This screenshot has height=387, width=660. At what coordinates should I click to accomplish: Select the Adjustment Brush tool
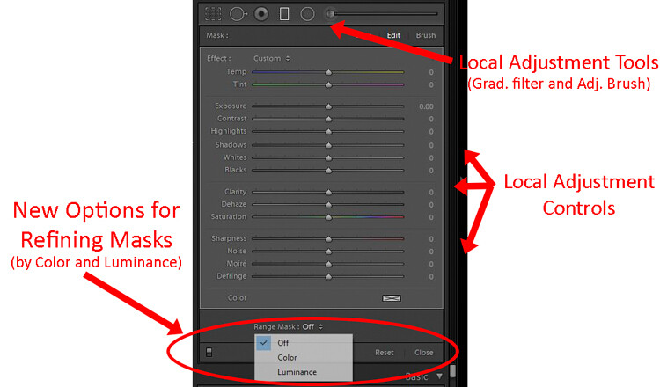point(331,14)
